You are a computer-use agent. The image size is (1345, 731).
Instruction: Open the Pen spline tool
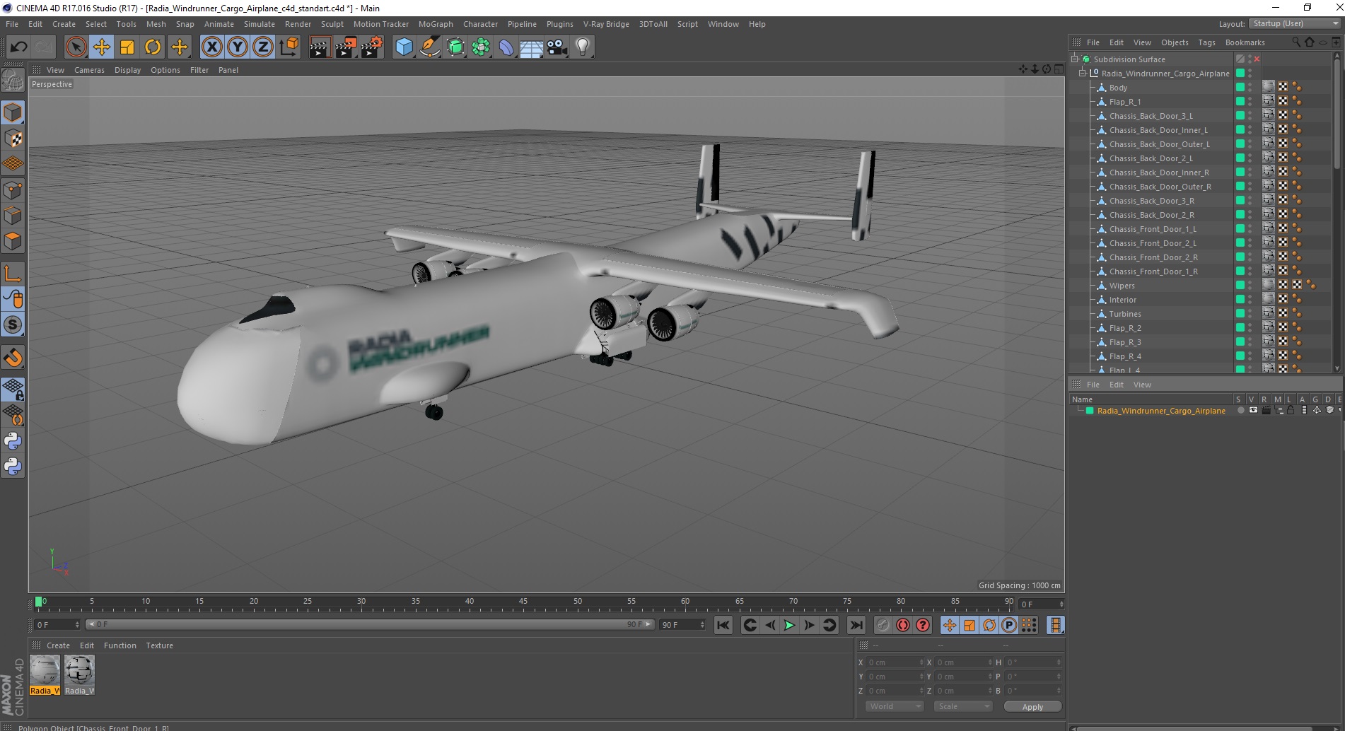click(429, 47)
